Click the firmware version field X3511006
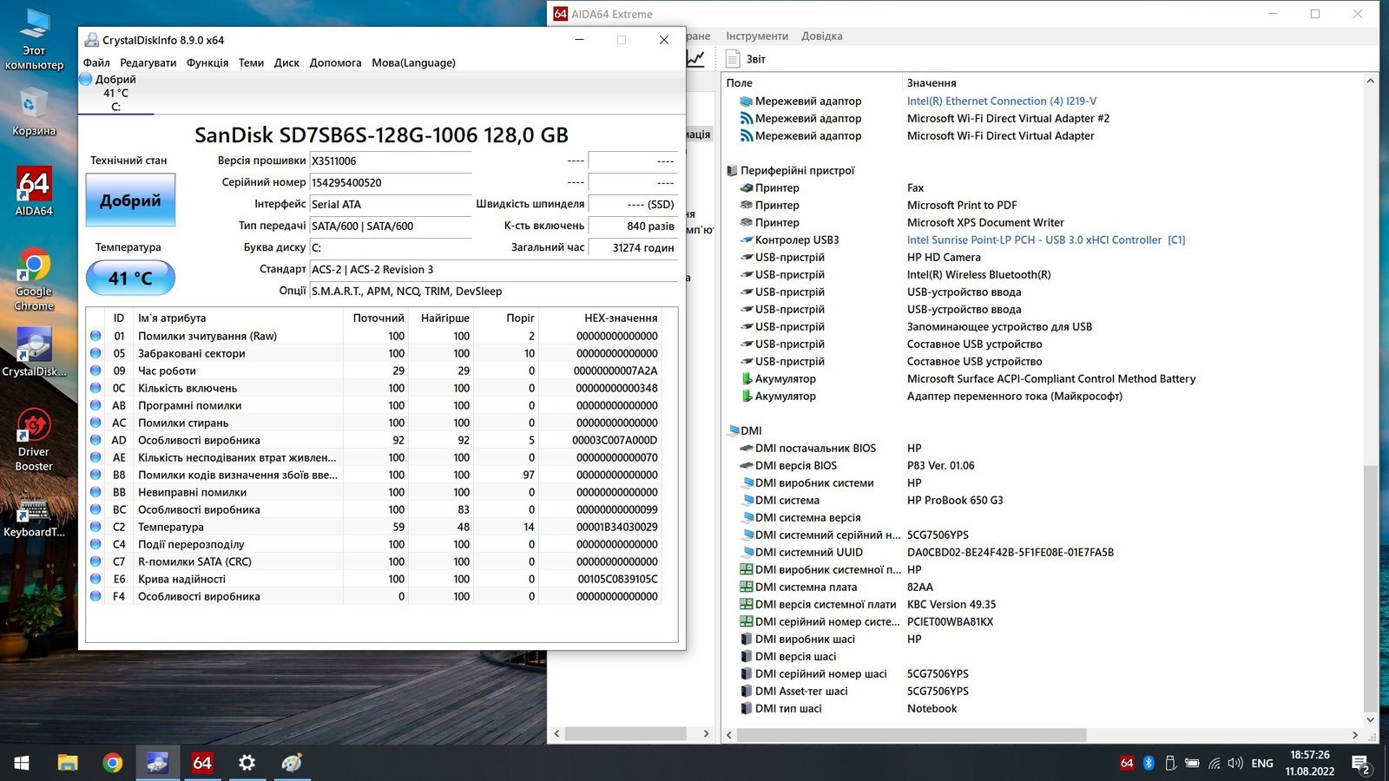The width and height of the screenshot is (1389, 781). pyautogui.click(x=391, y=161)
